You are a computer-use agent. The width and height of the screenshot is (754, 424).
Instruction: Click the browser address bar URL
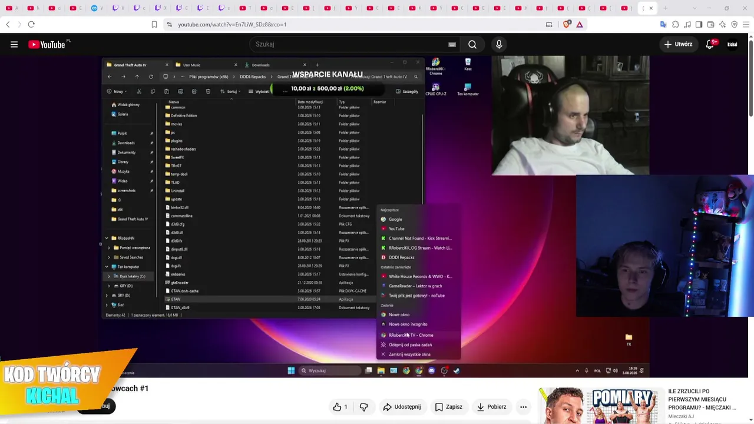(x=232, y=24)
